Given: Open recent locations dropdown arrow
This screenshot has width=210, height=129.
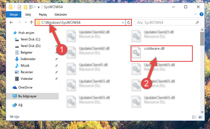Looking at the screenshot, I should click(26, 22).
